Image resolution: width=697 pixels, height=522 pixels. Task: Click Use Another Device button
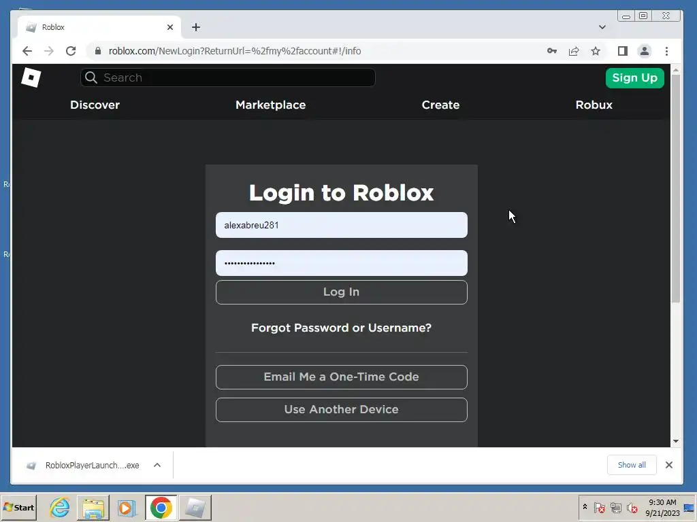click(x=342, y=409)
